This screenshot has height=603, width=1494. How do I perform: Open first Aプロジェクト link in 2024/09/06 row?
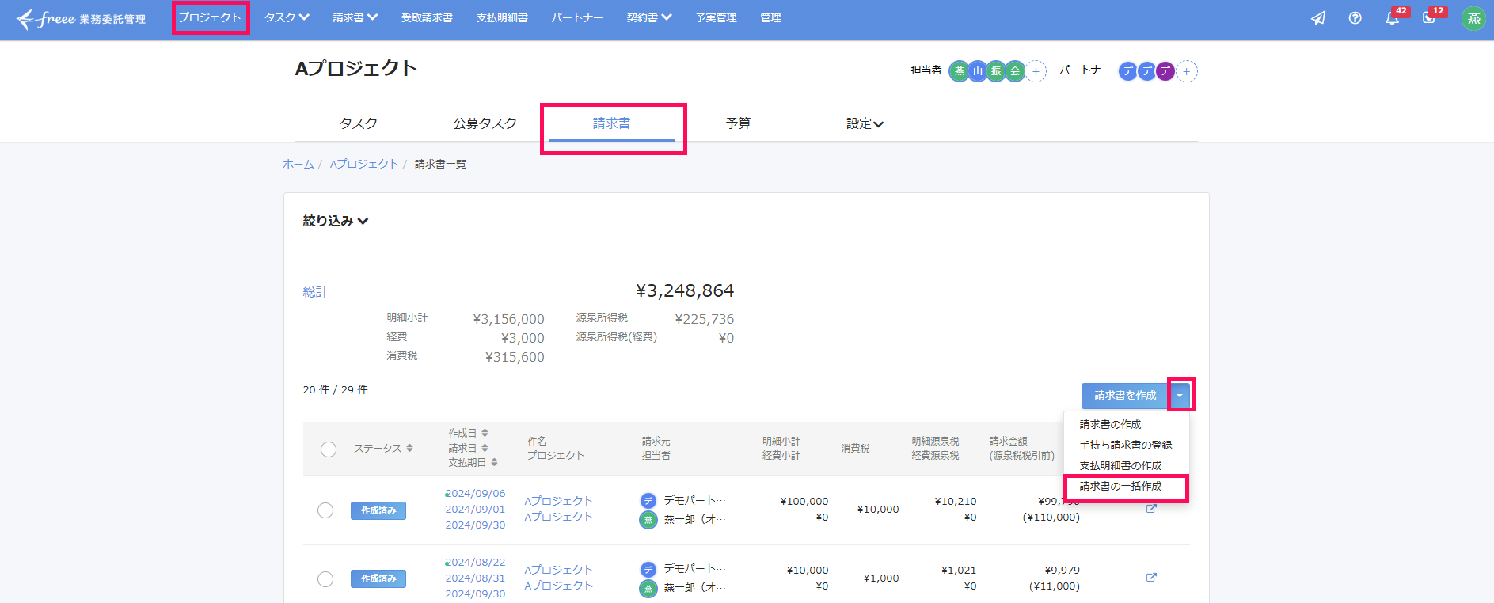[558, 501]
